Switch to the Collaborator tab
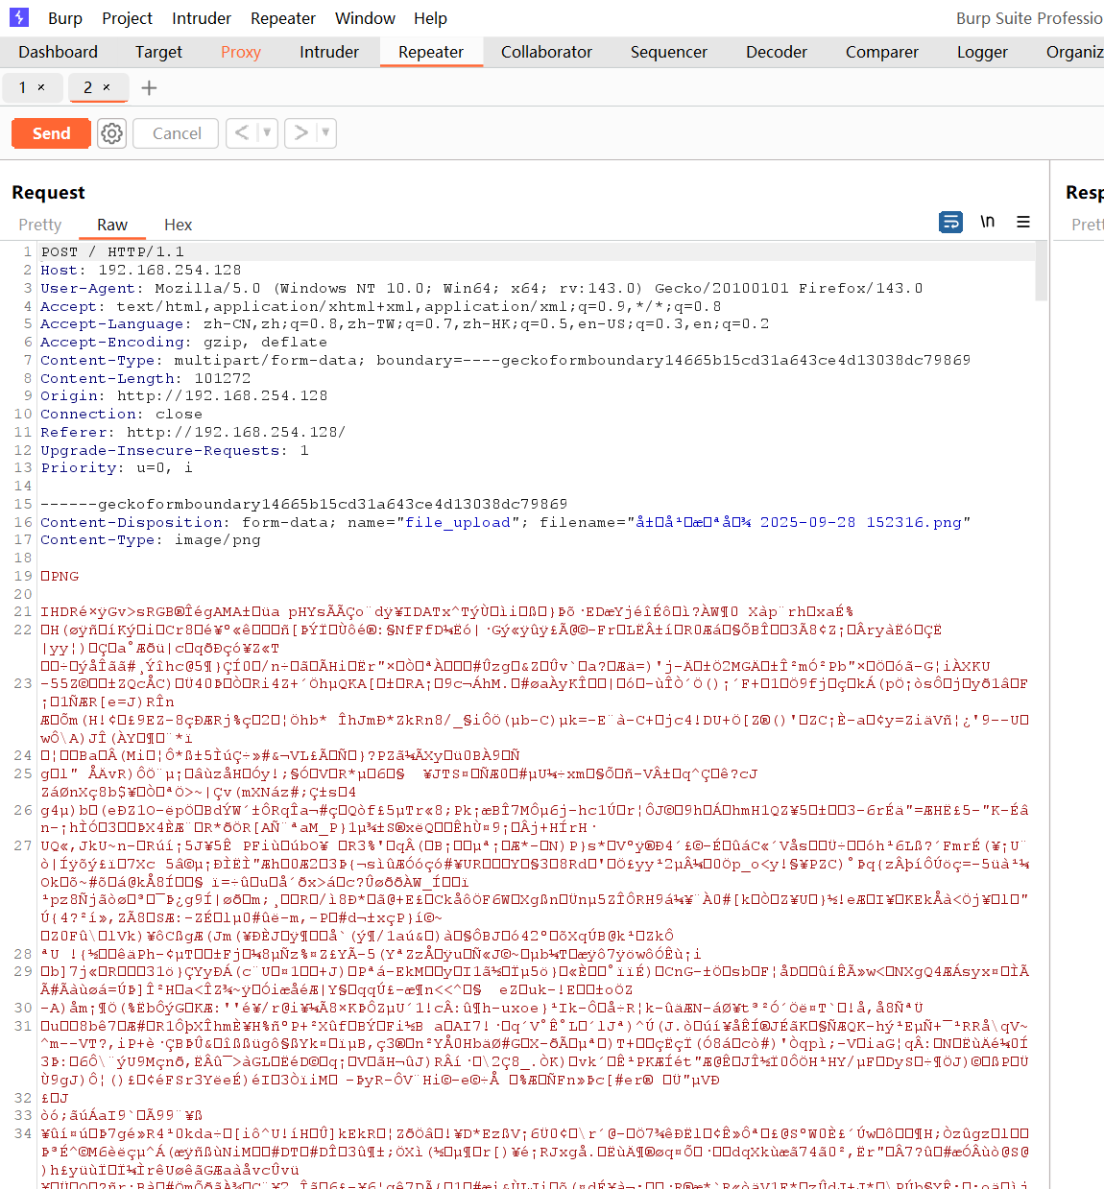The width and height of the screenshot is (1104, 1189). click(546, 52)
